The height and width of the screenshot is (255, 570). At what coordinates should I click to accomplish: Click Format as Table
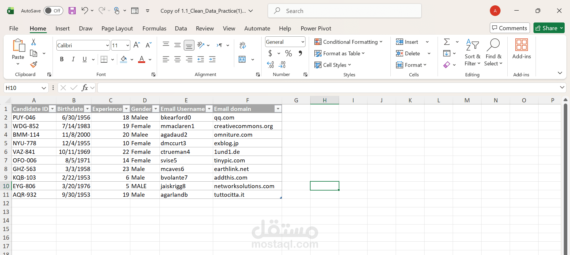[x=340, y=53]
